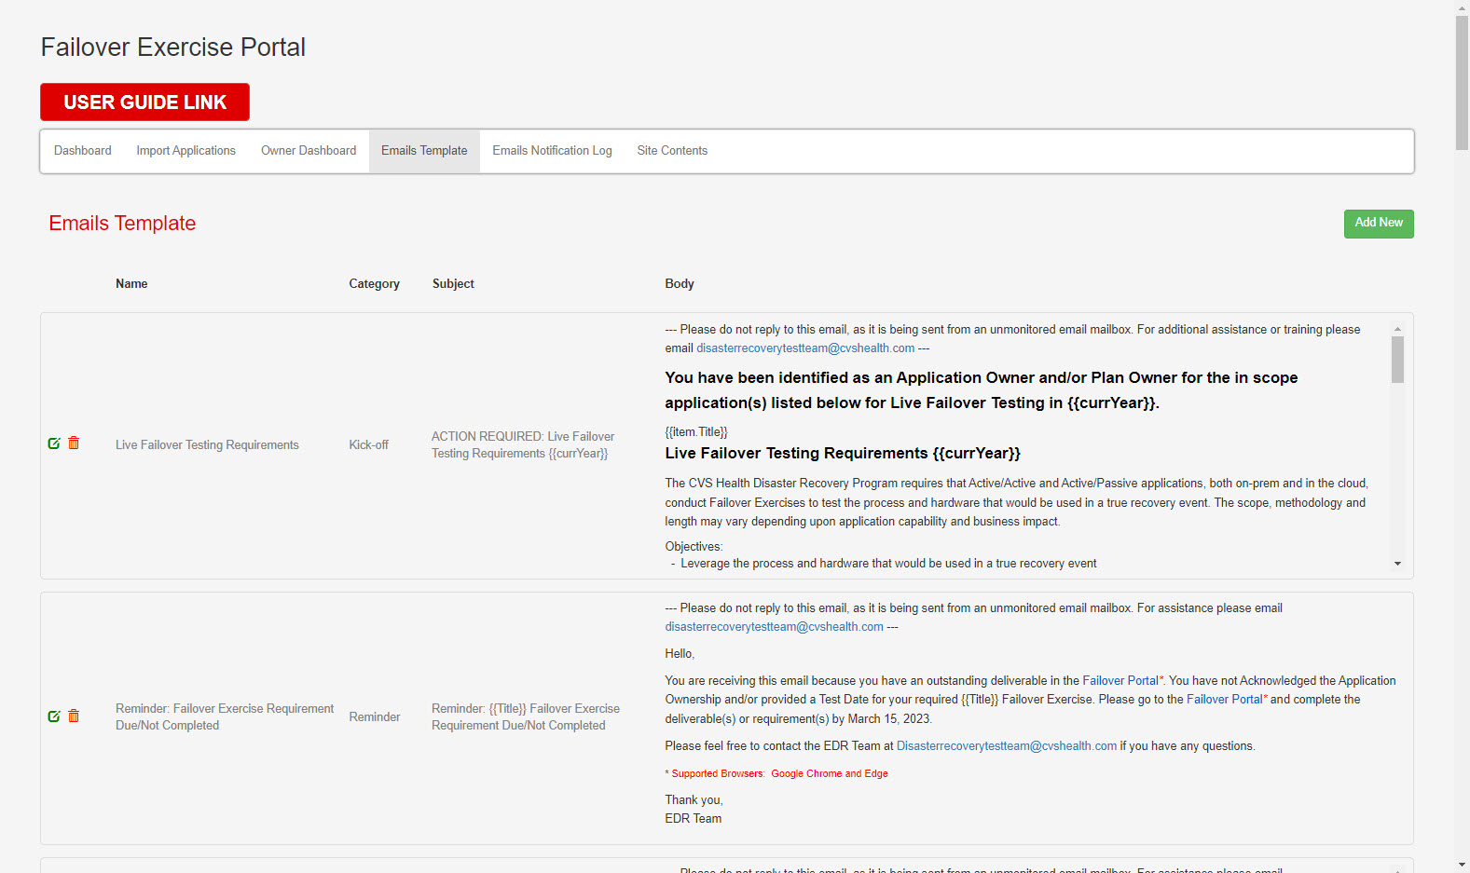Image resolution: width=1470 pixels, height=873 pixels.
Task: Click the Failover Portal link after 'deliverable in the'
Action: click(1120, 681)
